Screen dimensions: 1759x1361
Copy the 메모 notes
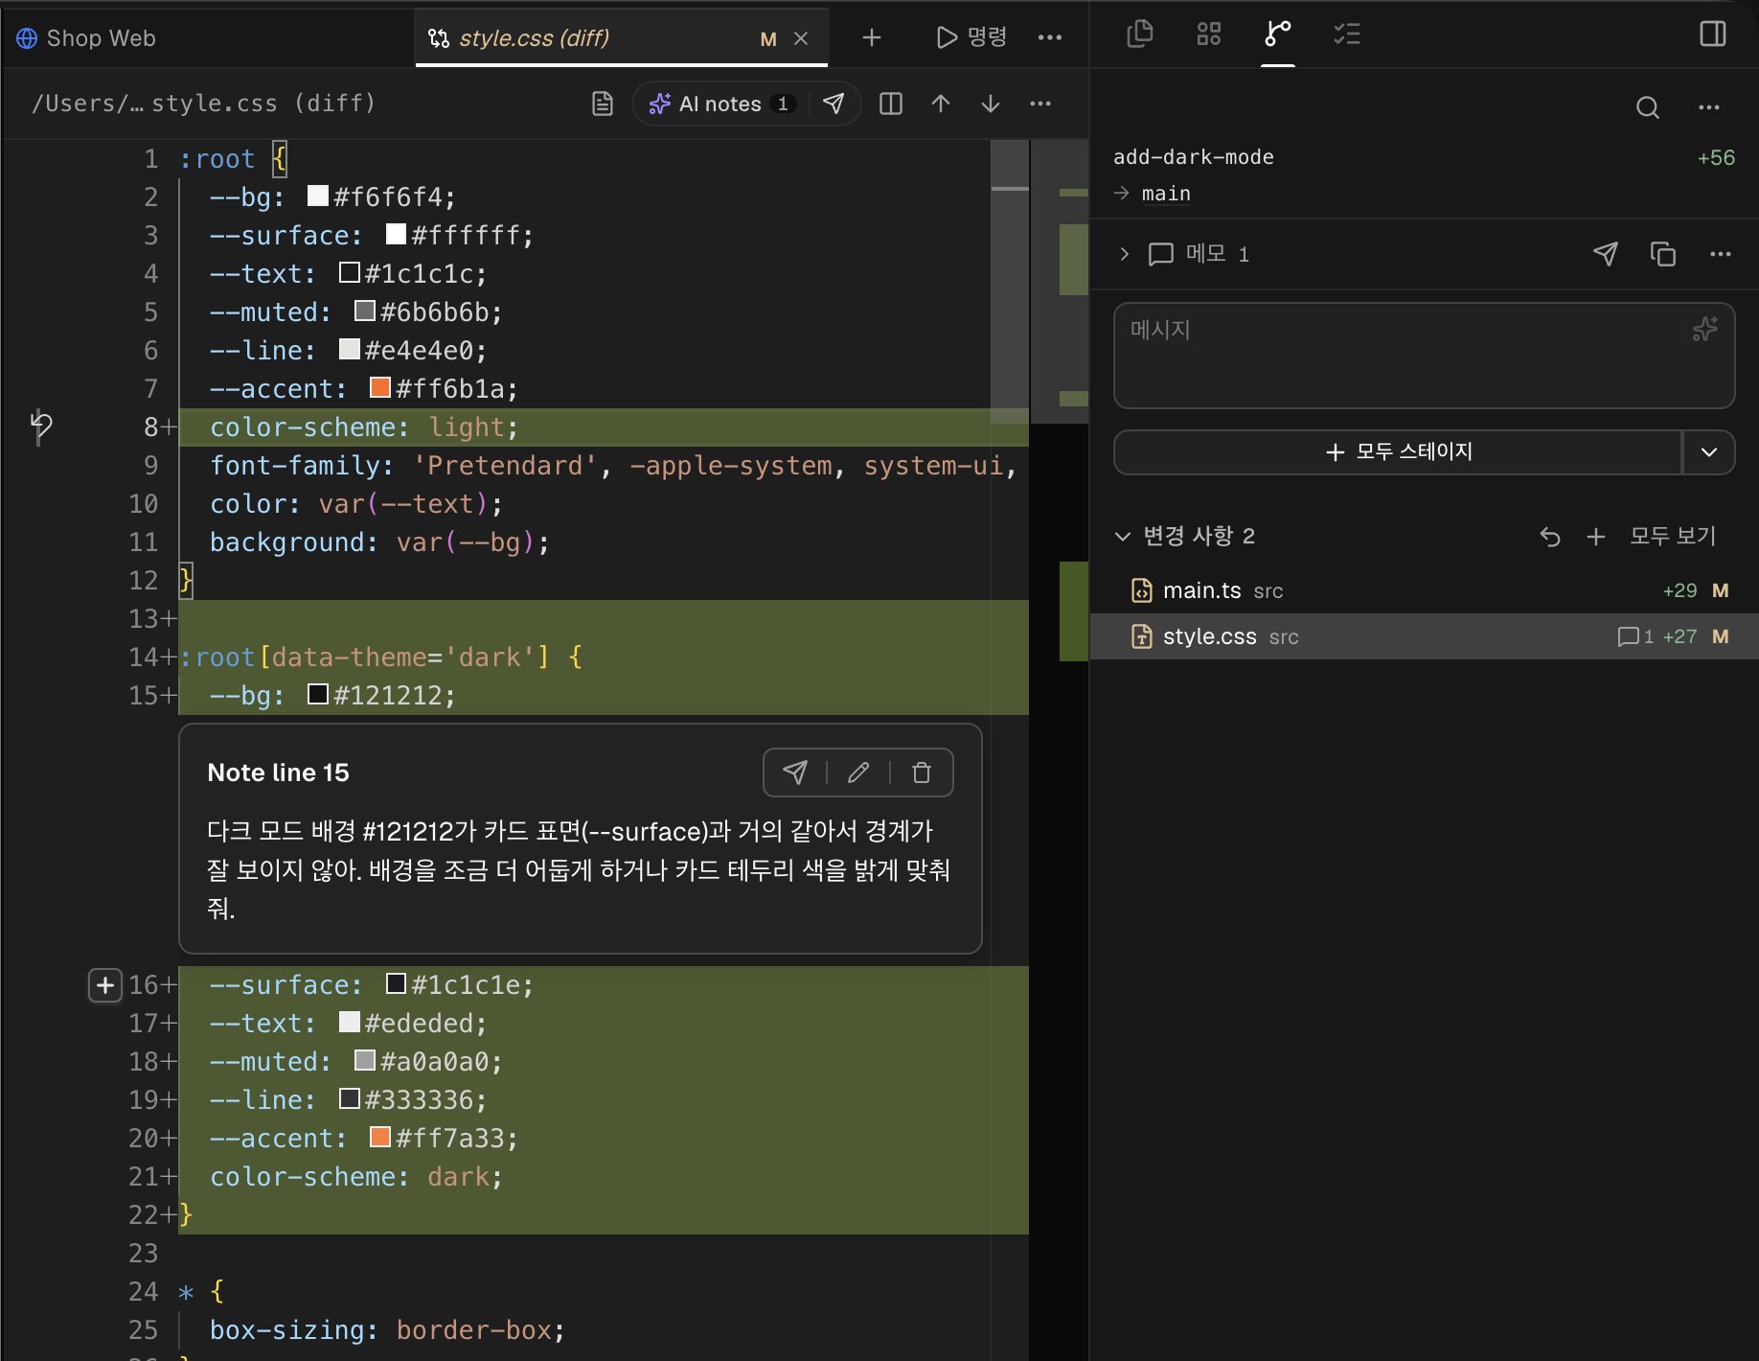coord(1663,254)
